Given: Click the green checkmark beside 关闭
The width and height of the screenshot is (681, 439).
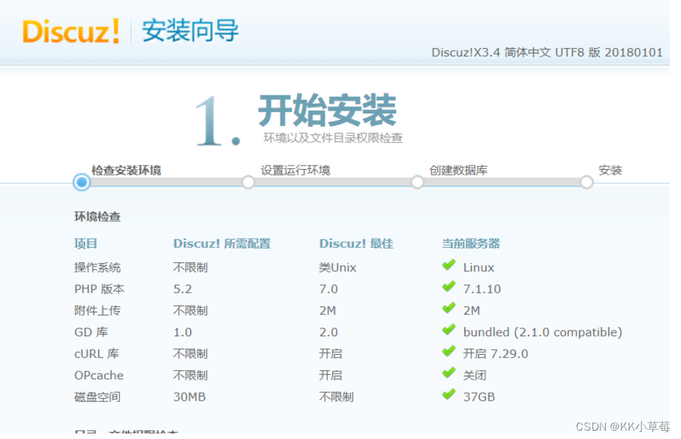Looking at the screenshot, I should click(449, 374).
